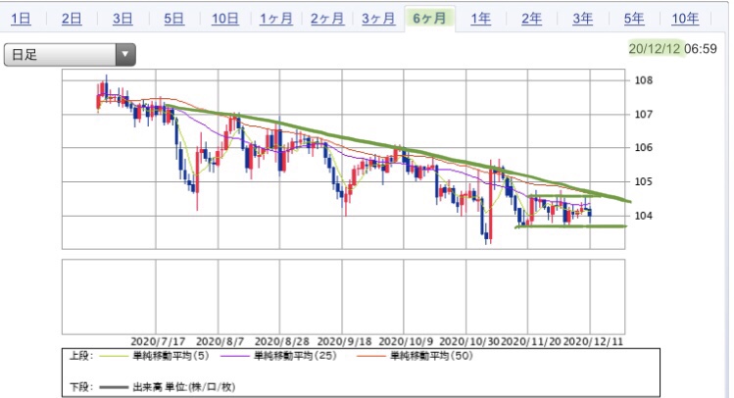Click the 106 price axis label
This screenshot has width=734, height=398.
click(643, 147)
